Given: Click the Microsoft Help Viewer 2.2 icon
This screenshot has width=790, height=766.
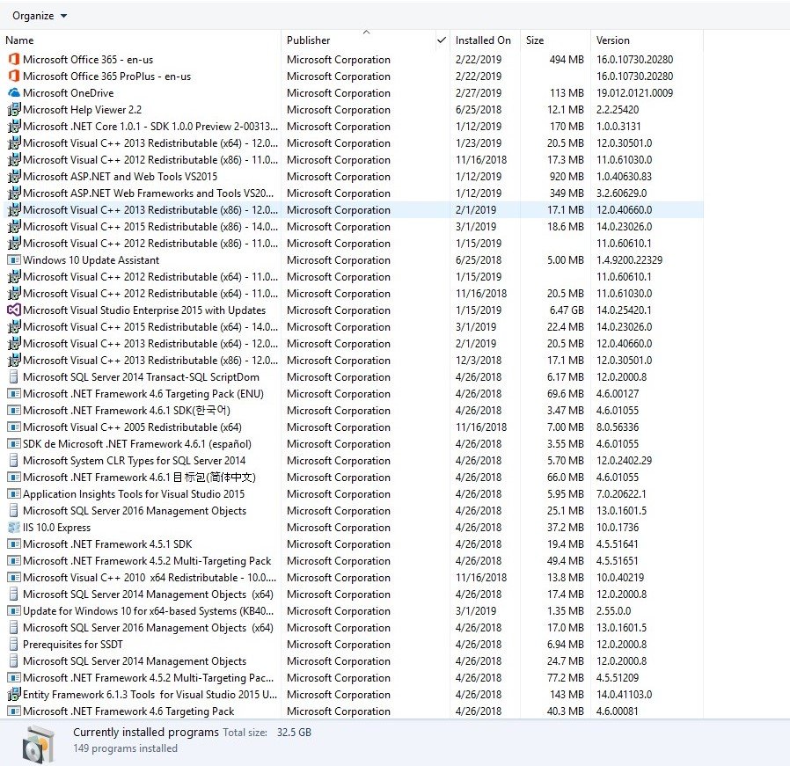Looking at the screenshot, I should pyautogui.click(x=14, y=109).
